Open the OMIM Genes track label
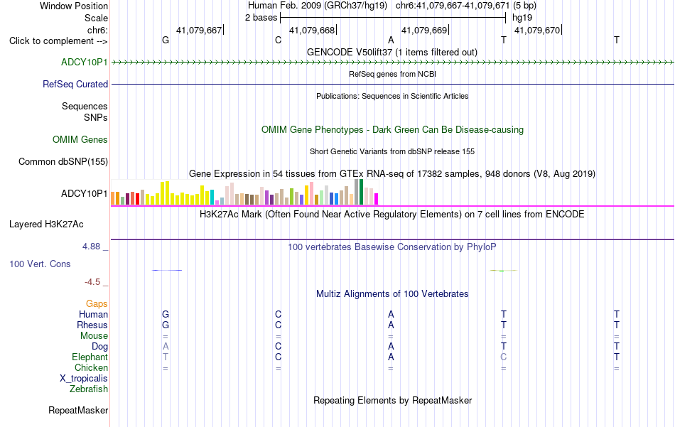 (80, 139)
